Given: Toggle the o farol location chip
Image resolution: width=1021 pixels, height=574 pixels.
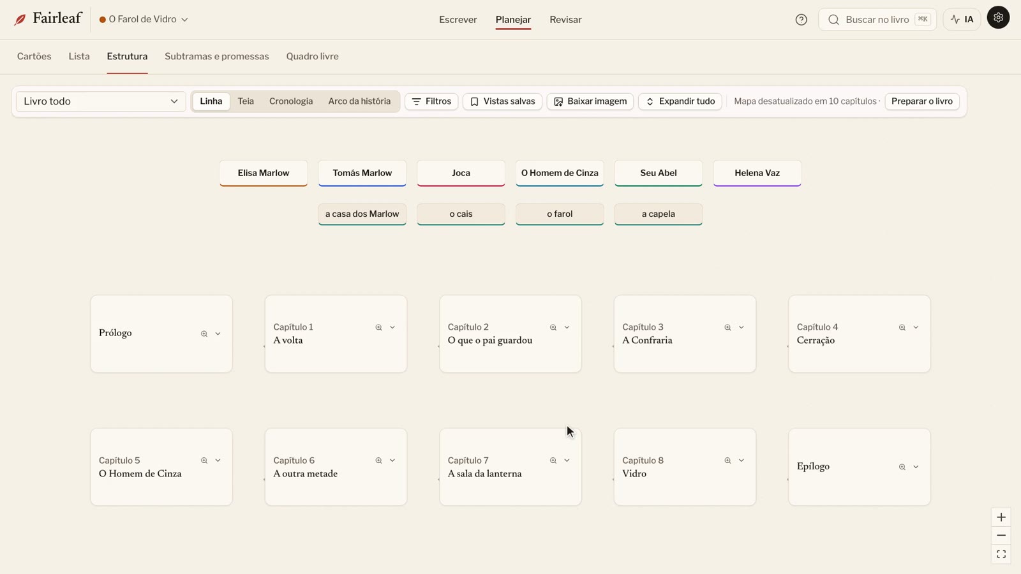Looking at the screenshot, I should pos(560,214).
